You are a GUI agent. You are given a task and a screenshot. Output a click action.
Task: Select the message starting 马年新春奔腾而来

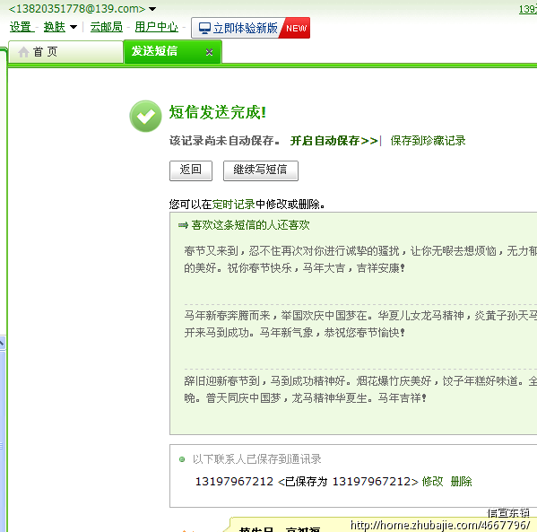click(x=360, y=324)
